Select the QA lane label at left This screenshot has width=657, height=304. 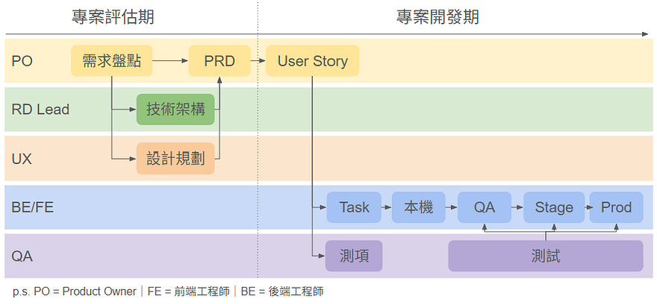pos(22,256)
